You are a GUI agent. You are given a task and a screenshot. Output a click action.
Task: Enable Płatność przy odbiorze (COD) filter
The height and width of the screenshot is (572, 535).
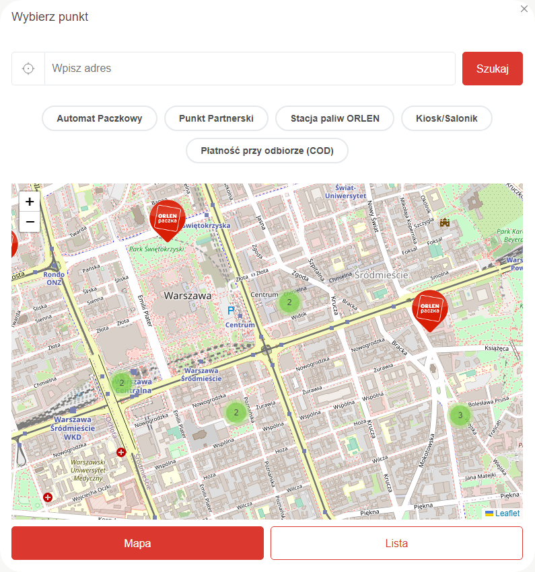pos(267,151)
